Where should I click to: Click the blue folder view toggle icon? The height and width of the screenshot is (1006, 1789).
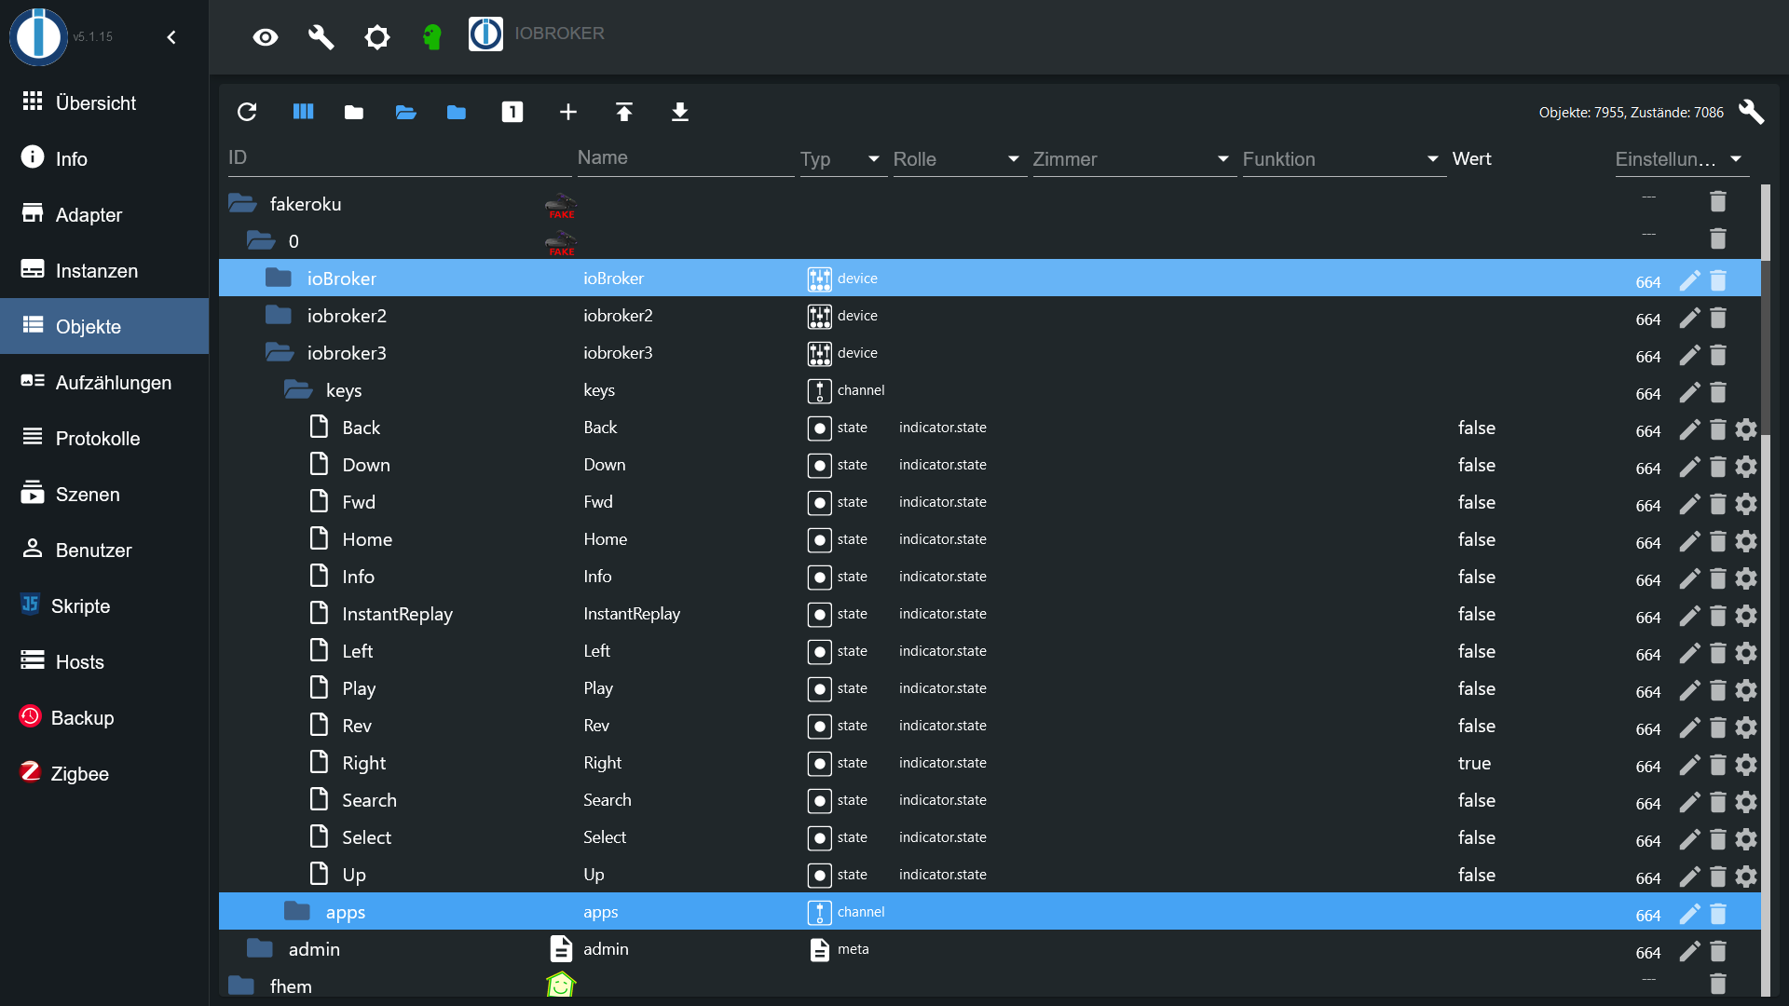click(x=457, y=112)
